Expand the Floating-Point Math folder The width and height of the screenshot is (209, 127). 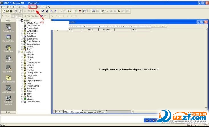[22, 73]
